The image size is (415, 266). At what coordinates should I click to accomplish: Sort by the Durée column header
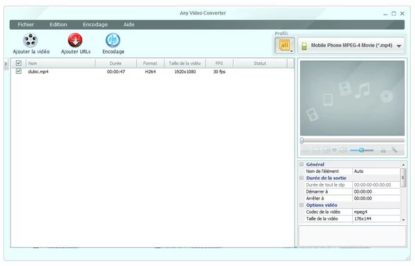coord(116,64)
